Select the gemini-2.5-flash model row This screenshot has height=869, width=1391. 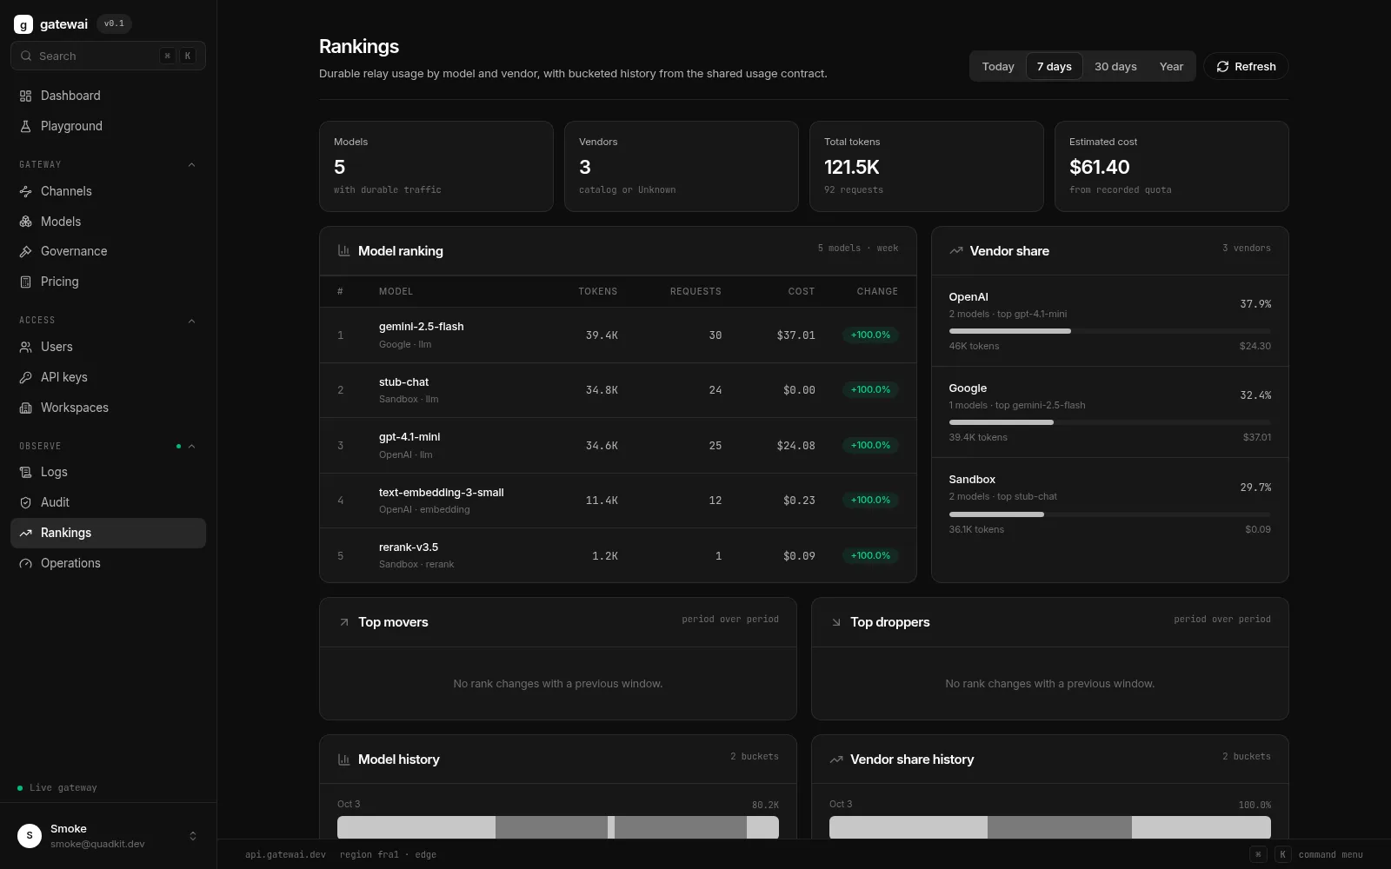click(x=617, y=335)
